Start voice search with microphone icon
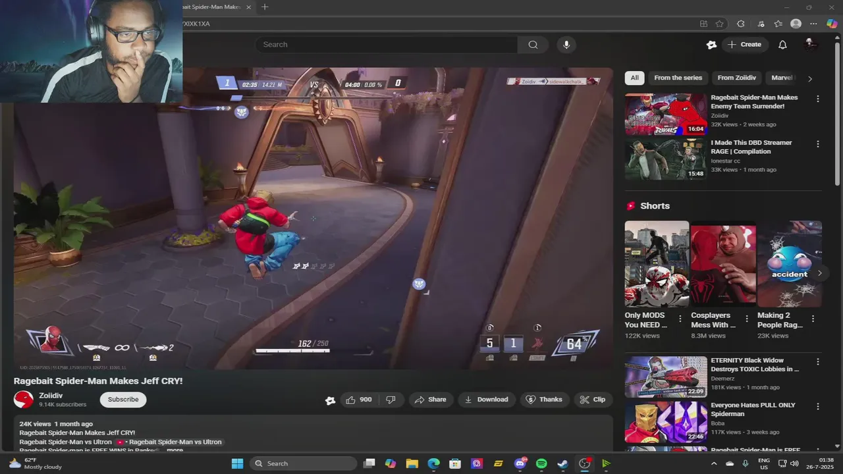843x474 pixels. click(566, 45)
